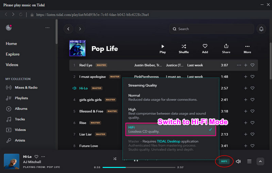The height and width of the screenshot is (173, 272).
Task: Select Blessed & Free track
Action: (91, 111)
